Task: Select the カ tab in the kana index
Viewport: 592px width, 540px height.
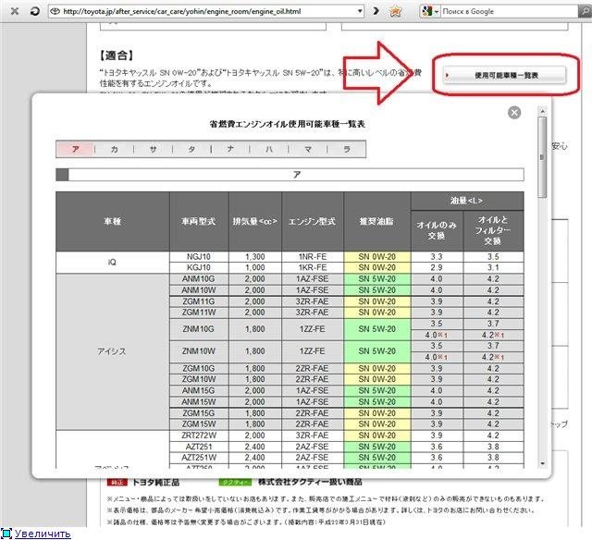Action: (x=114, y=149)
